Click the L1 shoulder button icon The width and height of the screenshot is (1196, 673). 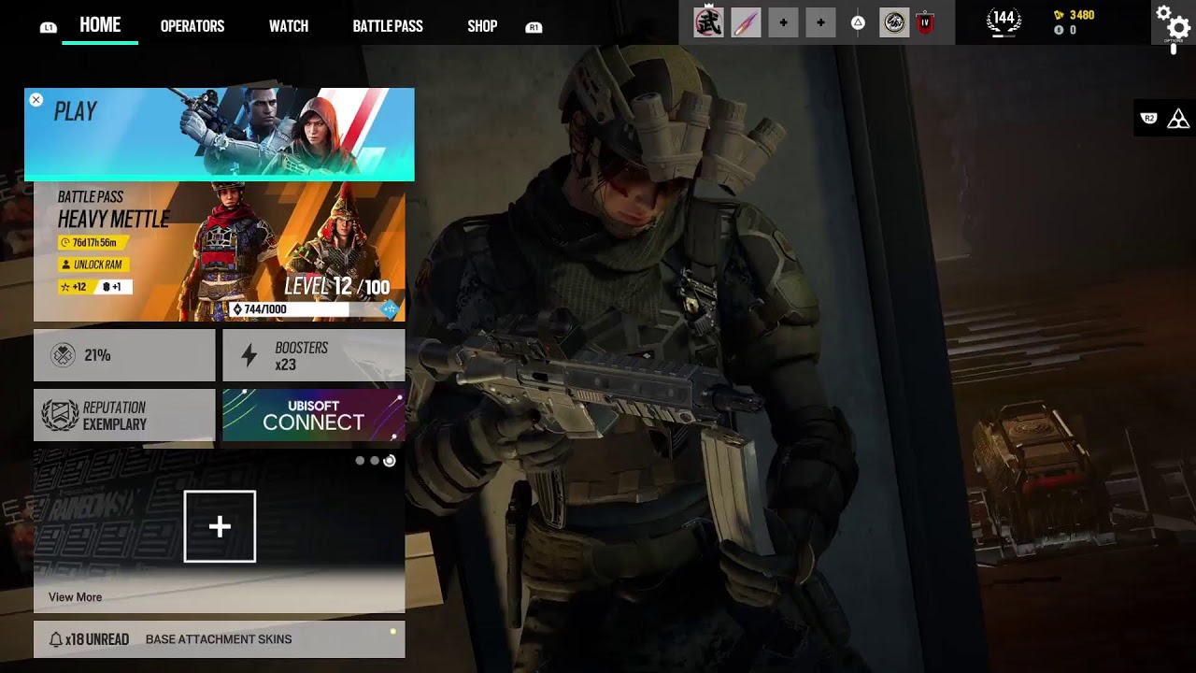(x=49, y=28)
